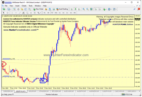Toggle the AutoTrading button

(x=62, y=9)
